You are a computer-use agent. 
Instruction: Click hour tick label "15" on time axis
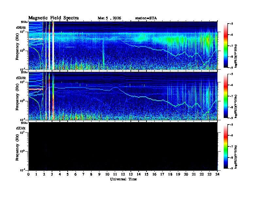pos(147,175)
